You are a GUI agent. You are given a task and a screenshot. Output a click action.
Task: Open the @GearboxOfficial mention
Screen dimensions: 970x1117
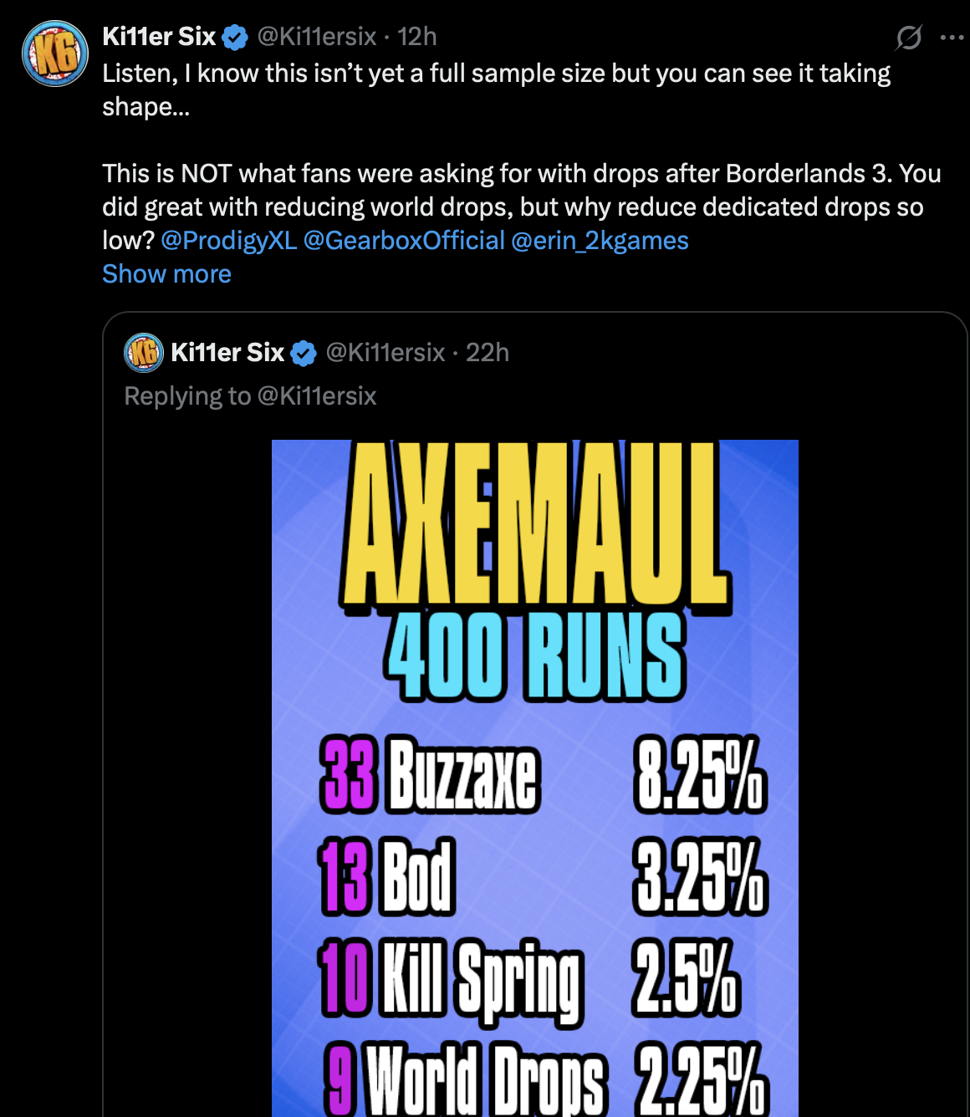pos(404,241)
